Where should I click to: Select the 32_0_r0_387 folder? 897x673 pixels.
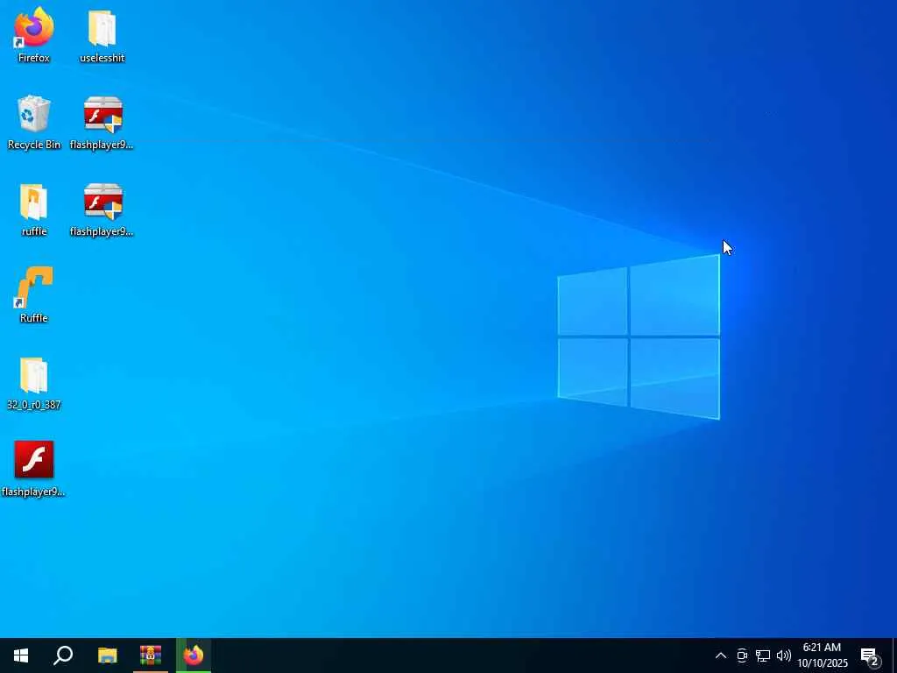(x=34, y=382)
